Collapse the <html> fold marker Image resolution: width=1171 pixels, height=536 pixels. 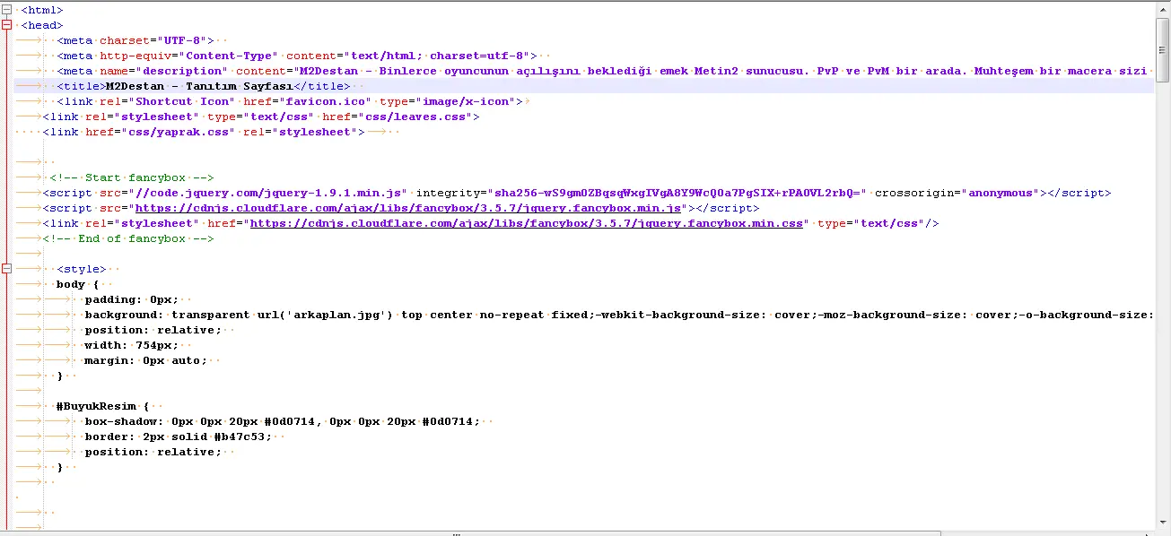point(6,10)
